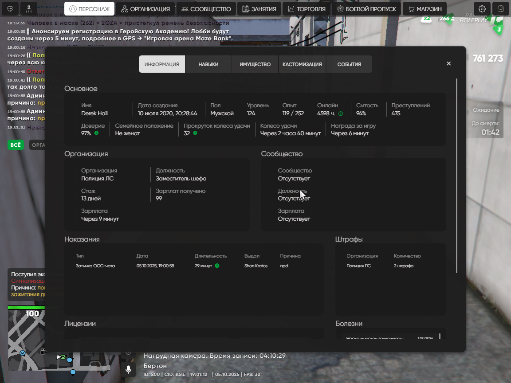Open the Организация top menu
511x383 pixels.
pyautogui.click(x=145, y=9)
